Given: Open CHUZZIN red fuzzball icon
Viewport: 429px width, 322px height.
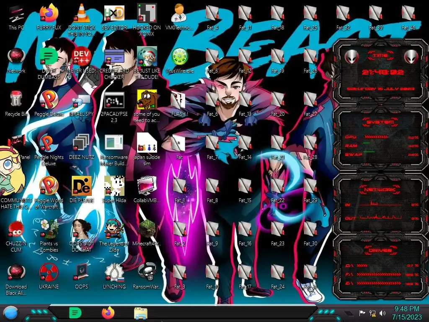Looking at the screenshot, I should point(16,229).
